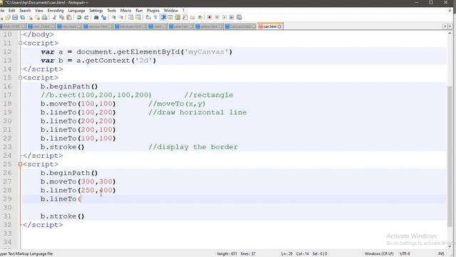Open the Search menu
Screen dimensions: 456x257
[25, 11]
